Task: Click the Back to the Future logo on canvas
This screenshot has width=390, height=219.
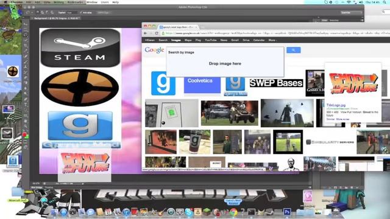Action: (85, 163)
